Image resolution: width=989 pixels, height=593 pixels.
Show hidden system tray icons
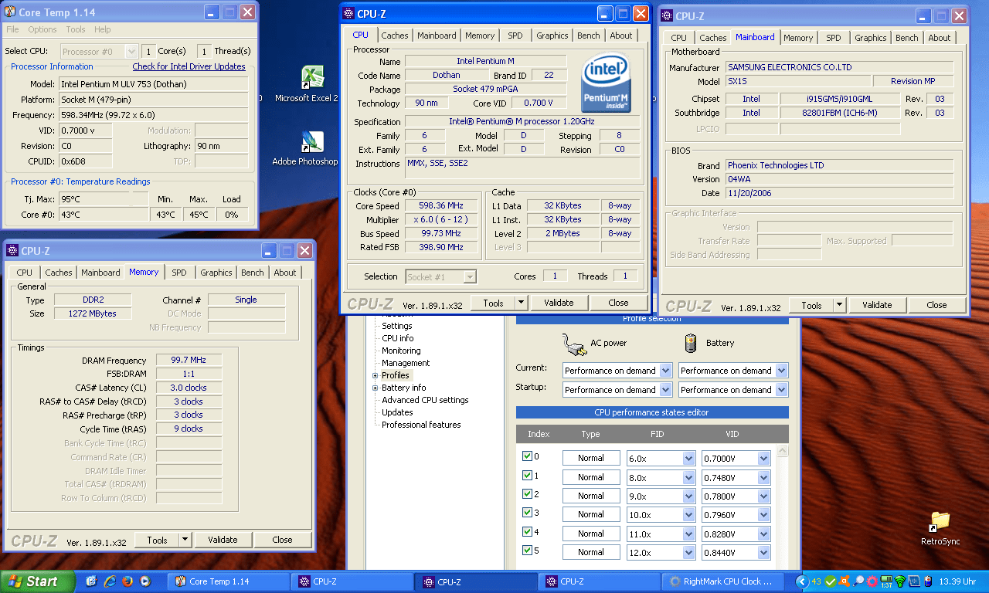point(802,581)
